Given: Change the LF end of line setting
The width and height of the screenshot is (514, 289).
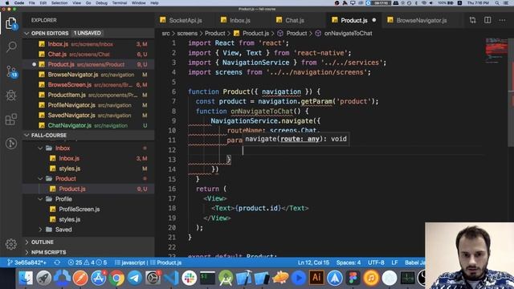Looking at the screenshot, I should tap(394, 263).
